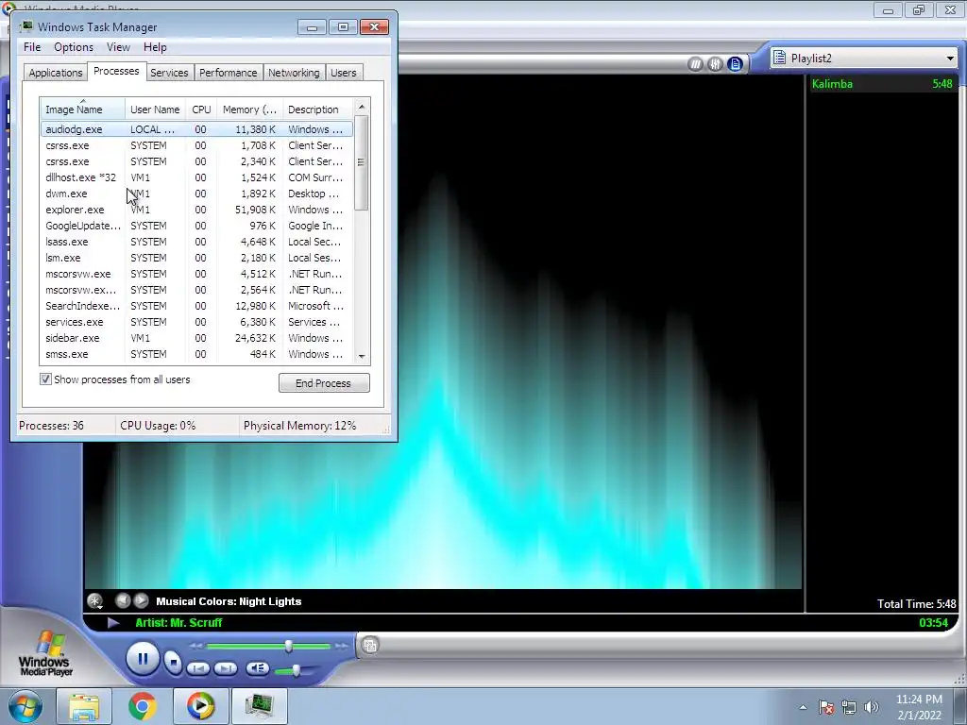Toggle the playlist pane button

point(735,63)
